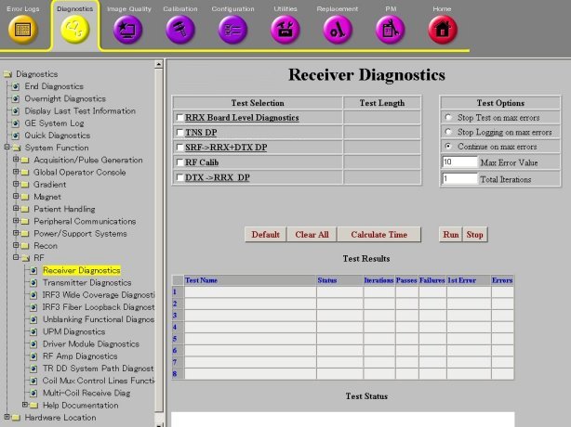
Task: Open the Calibration icon
Action: click(x=179, y=29)
